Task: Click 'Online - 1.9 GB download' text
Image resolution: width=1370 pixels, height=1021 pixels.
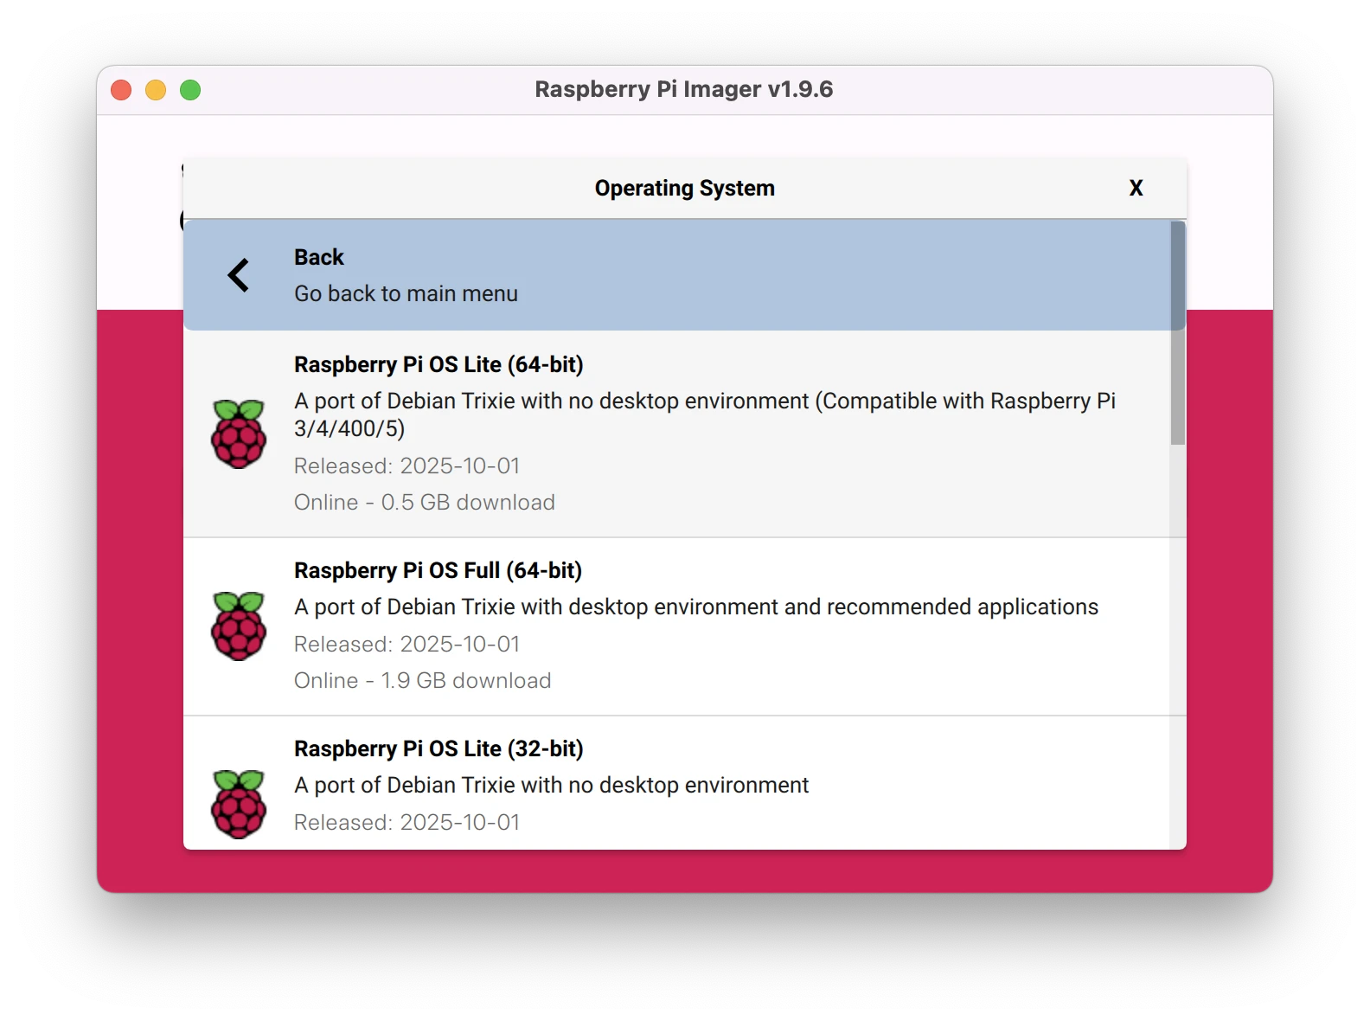Action: tap(423, 680)
